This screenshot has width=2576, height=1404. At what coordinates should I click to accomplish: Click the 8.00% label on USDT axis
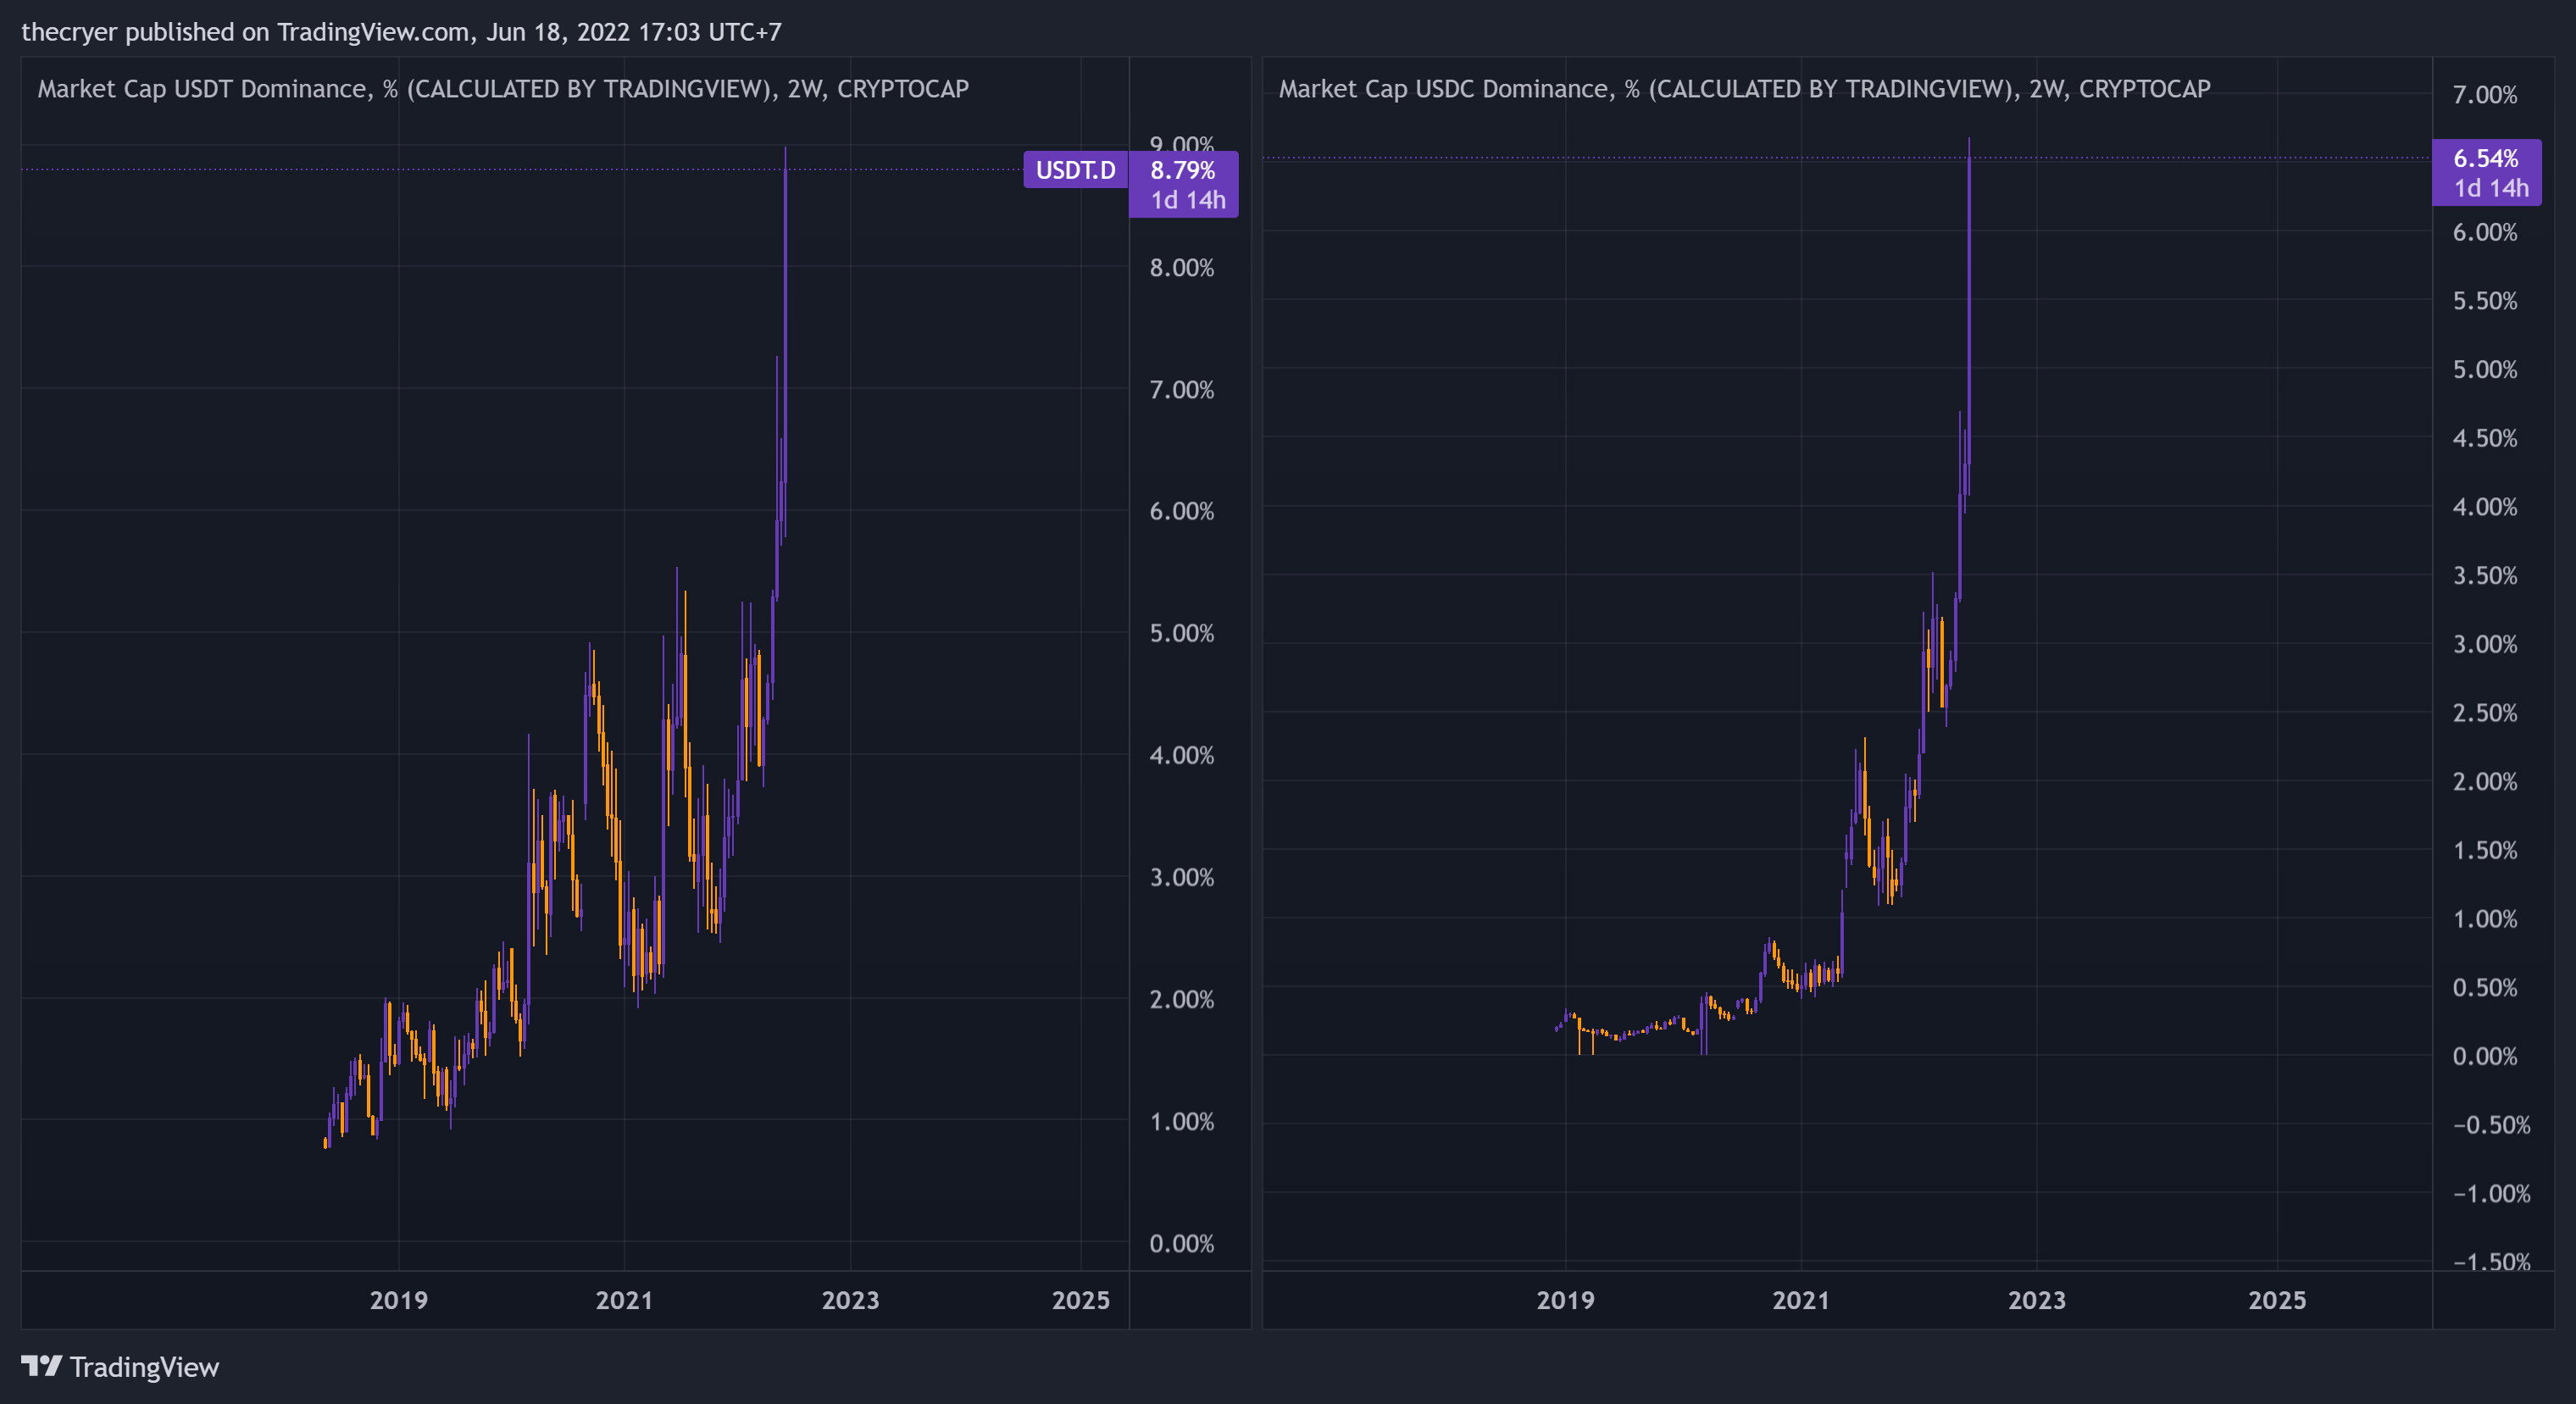pos(1181,268)
